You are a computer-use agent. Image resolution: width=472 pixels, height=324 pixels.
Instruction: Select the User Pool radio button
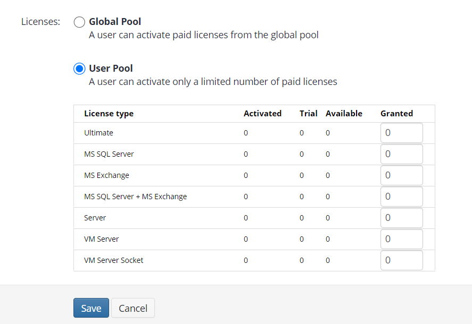point(79,69)
